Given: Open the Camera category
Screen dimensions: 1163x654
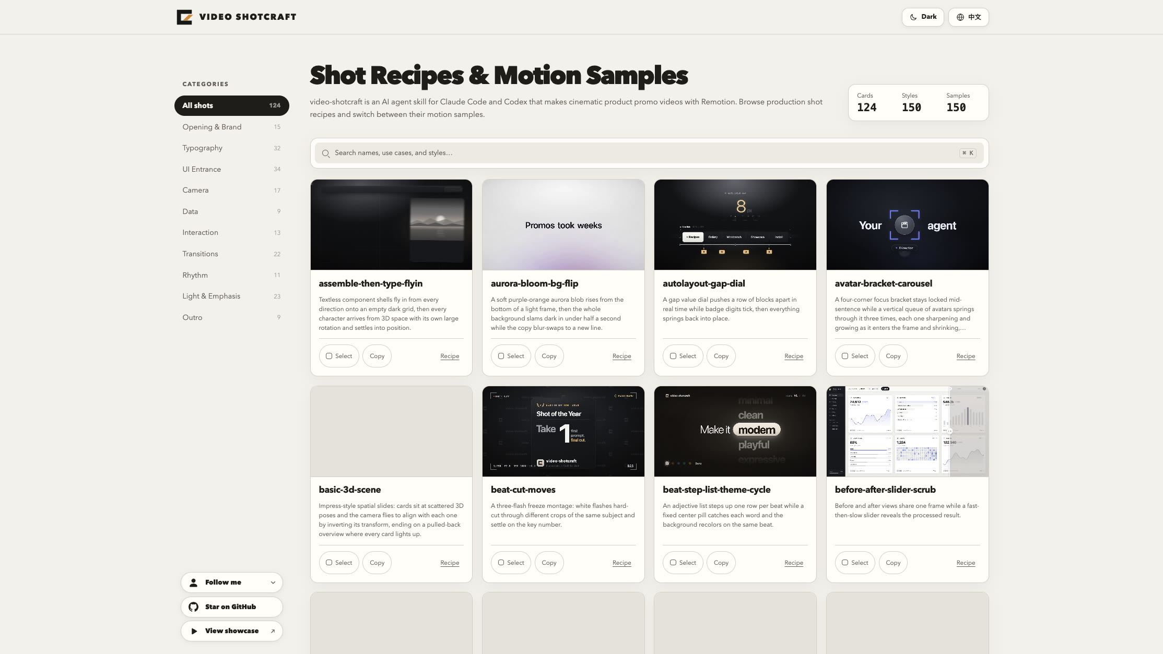Looking at the screenshot, I should 231,191.
